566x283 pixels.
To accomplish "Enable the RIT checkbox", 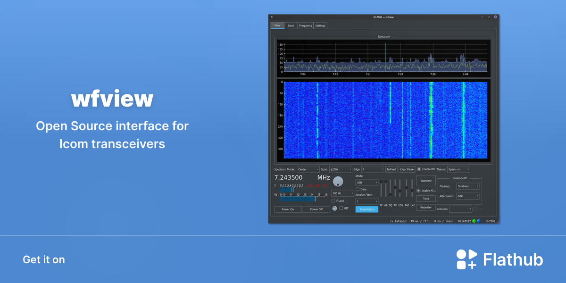I will 341,208.
